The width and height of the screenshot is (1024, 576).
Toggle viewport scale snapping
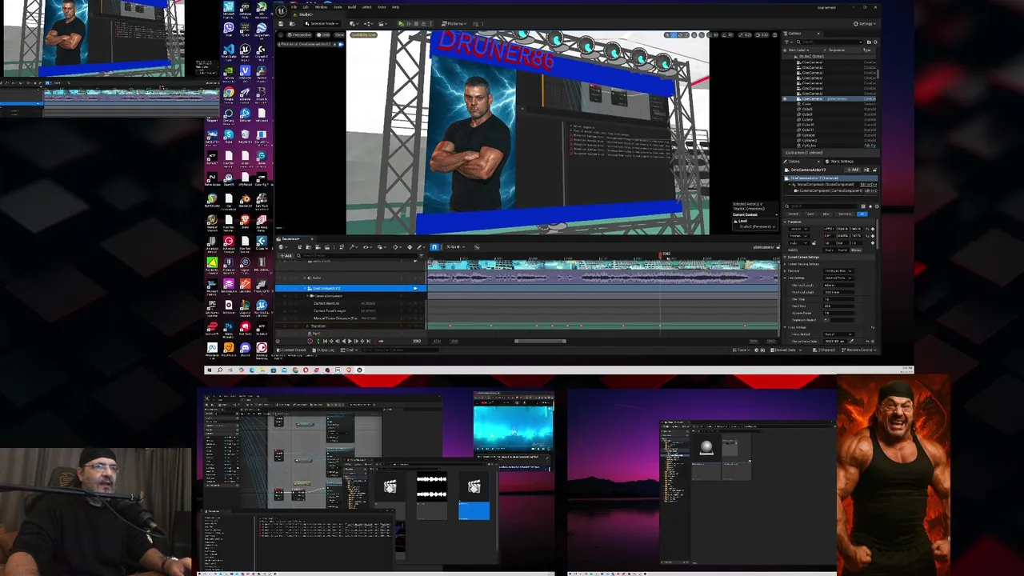click(x=745, y=34)
